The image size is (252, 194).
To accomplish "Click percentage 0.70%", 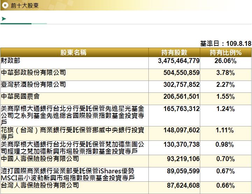I will pyautogui.click(x=225, y=159).
